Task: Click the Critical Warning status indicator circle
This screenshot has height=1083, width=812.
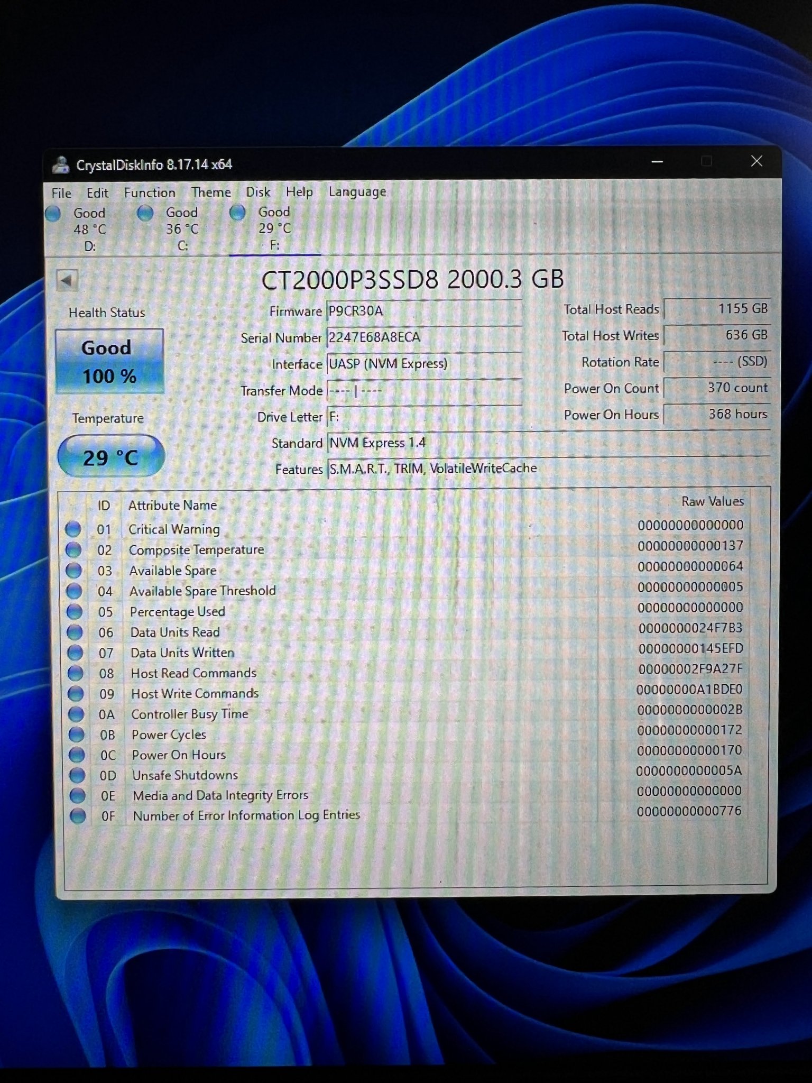Action: pyautogui.click(x=73, y=529)
